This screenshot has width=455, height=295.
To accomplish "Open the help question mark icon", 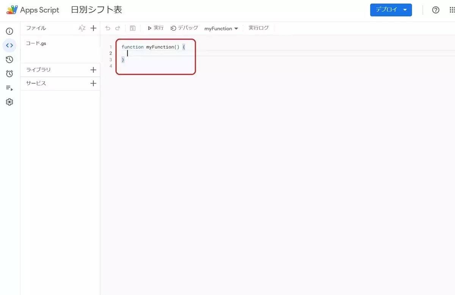I will 436,10.
